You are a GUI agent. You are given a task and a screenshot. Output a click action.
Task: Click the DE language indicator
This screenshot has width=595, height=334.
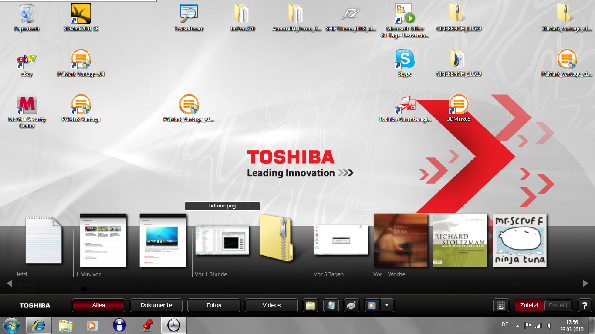coord(505,324)
